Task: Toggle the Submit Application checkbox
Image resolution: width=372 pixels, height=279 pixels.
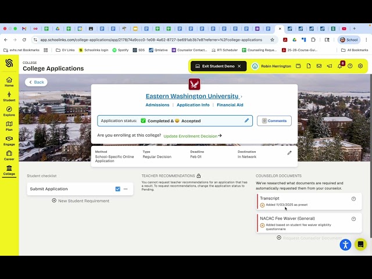Action: point(117,189)
